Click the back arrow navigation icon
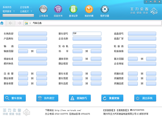 tap(11, 23)
